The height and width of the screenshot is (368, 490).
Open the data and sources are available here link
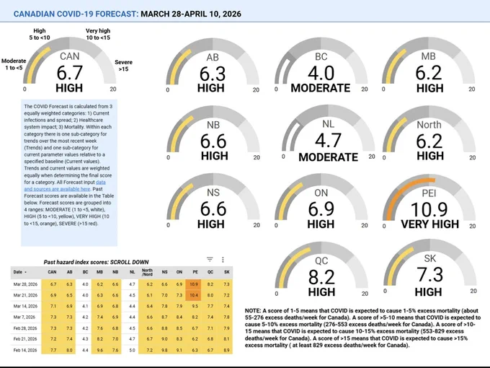(65, 185)
